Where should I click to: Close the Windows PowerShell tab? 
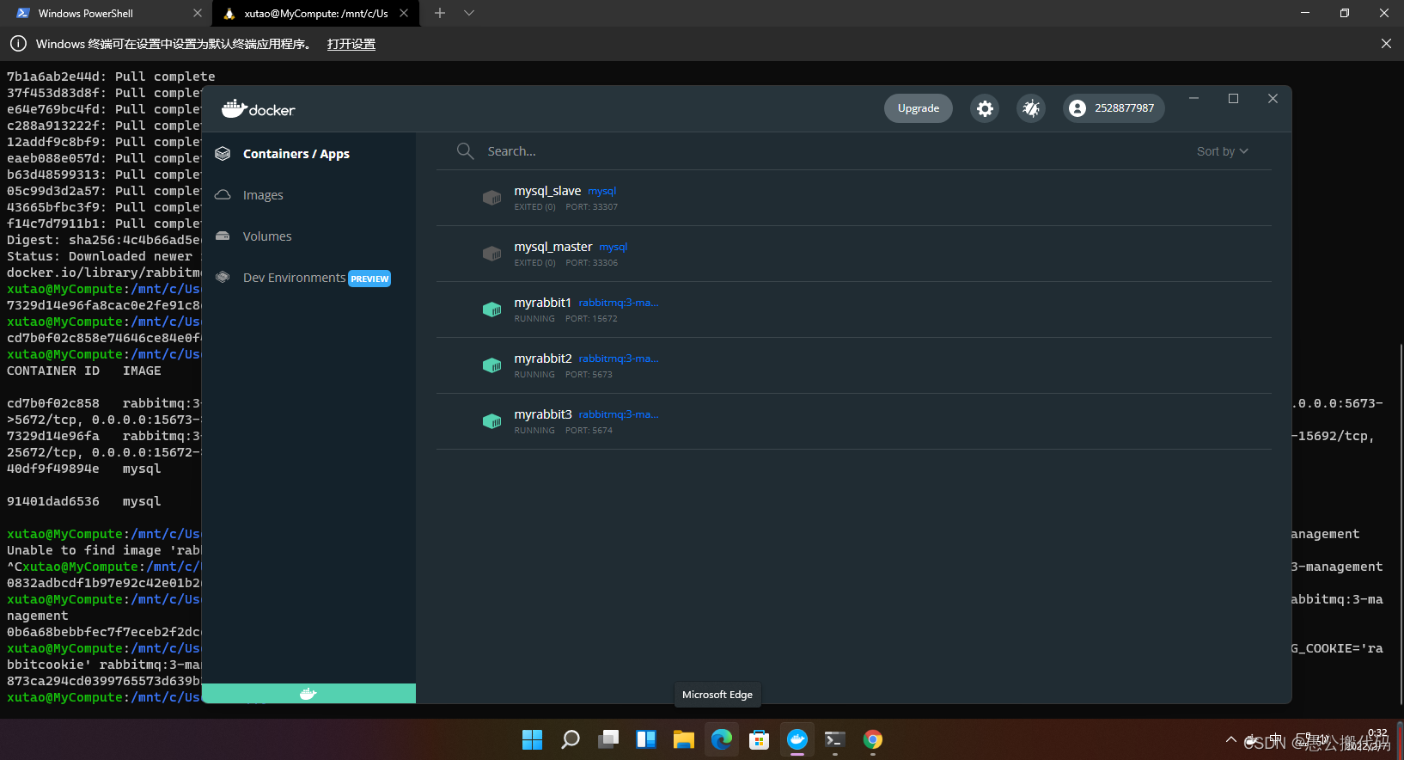tap(198, 13)
